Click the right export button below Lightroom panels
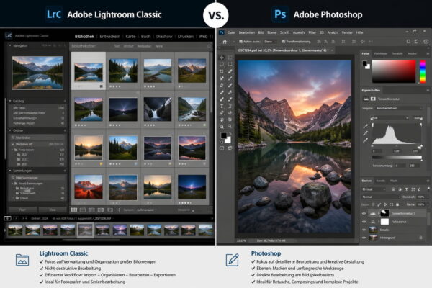 pos(53,210)
